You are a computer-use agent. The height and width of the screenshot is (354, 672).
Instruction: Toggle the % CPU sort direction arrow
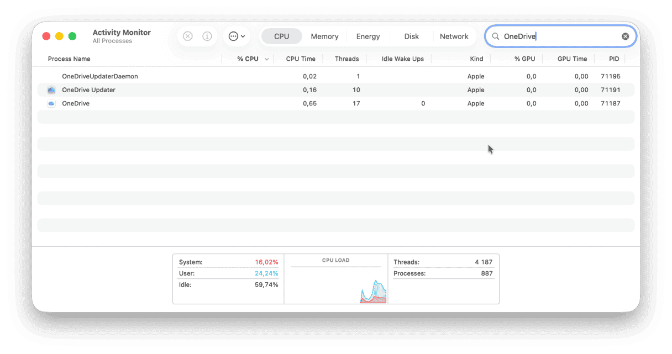(x=267, y=59)
